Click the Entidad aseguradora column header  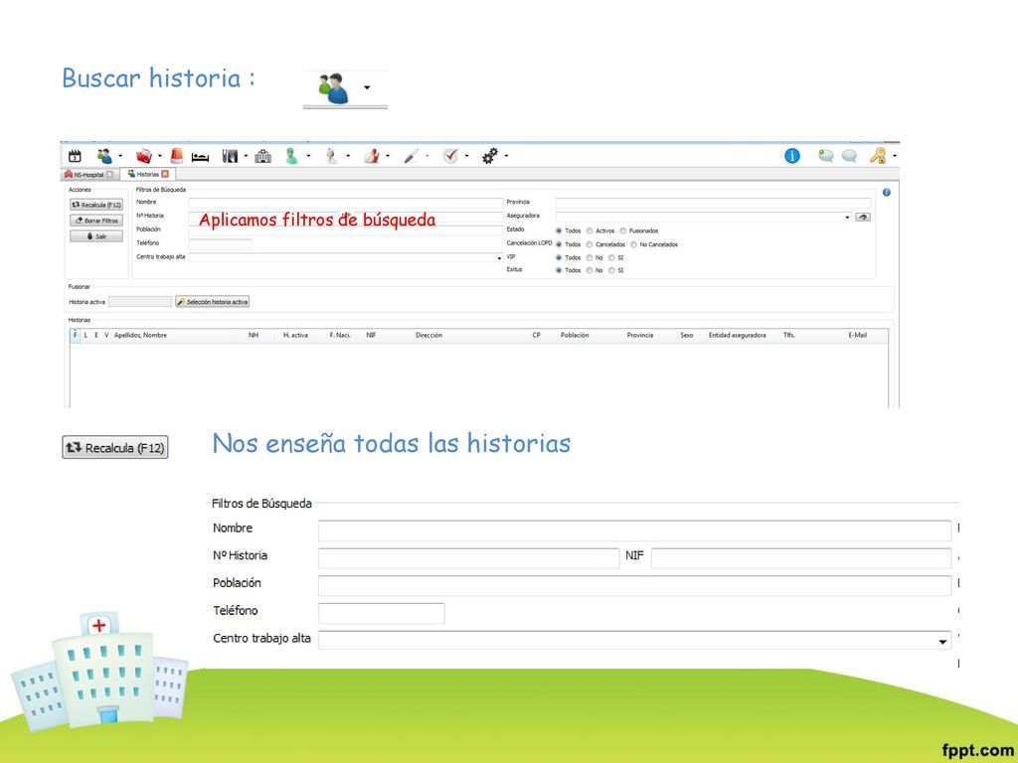pyautogui.click(x=737, y=336)
